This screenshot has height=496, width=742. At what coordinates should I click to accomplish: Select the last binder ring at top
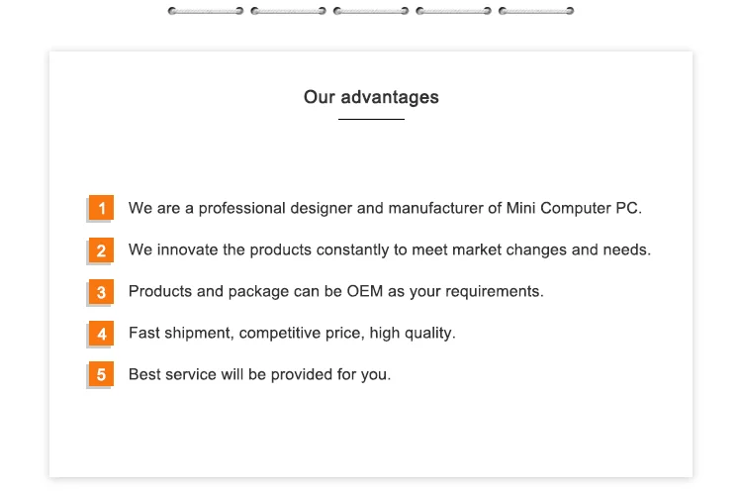point(536,12)
